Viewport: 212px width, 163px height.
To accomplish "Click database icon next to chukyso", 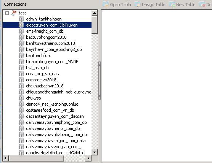I will click(21, 98).
